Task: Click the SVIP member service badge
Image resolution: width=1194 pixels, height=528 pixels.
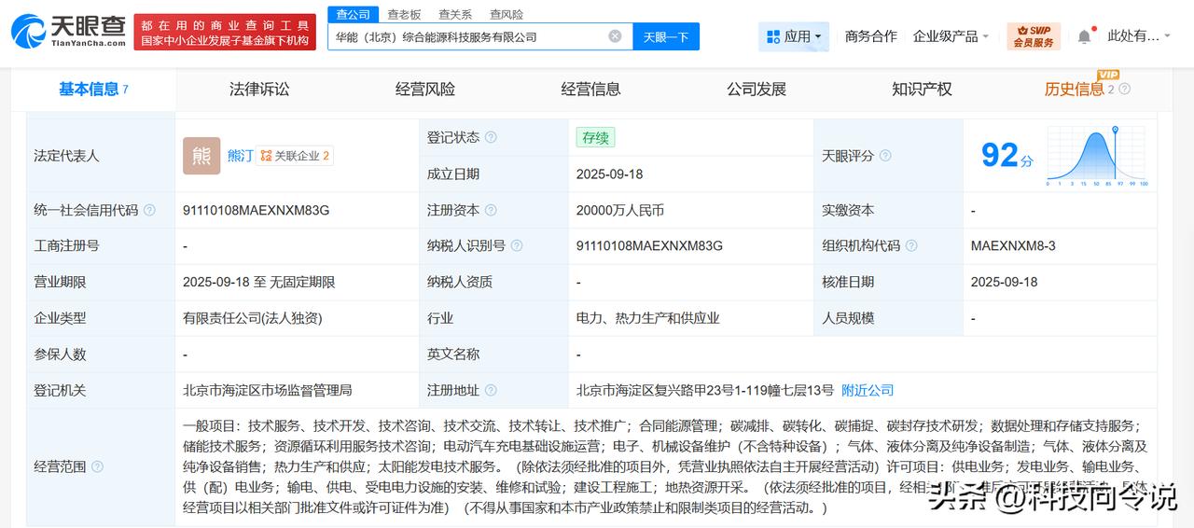Action: (1033, 36)
